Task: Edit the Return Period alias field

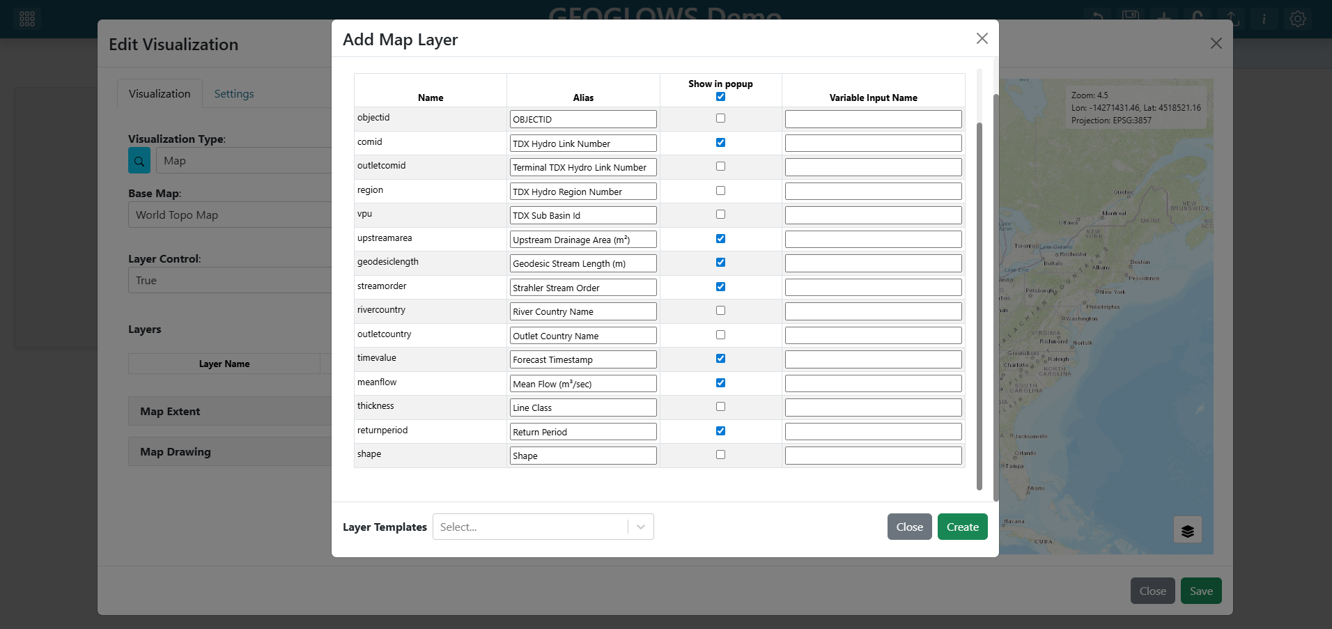Action: coord(583,432)
